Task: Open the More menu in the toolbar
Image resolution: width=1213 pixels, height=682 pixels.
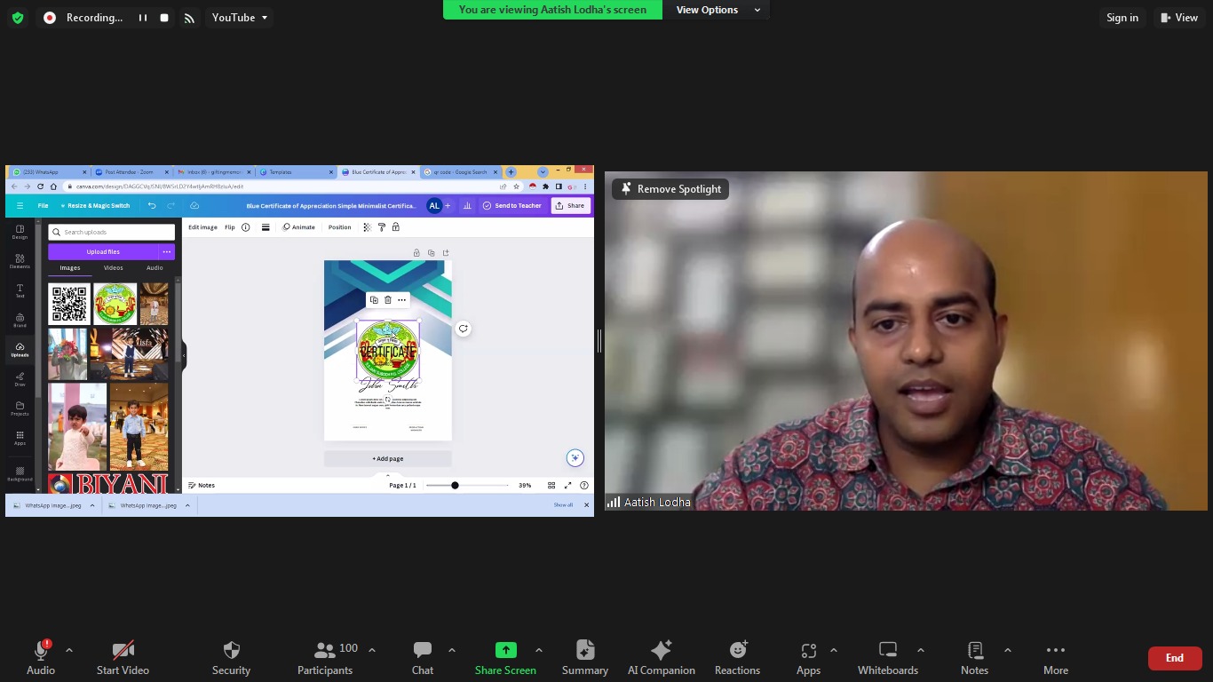Action: [1055, 658]
